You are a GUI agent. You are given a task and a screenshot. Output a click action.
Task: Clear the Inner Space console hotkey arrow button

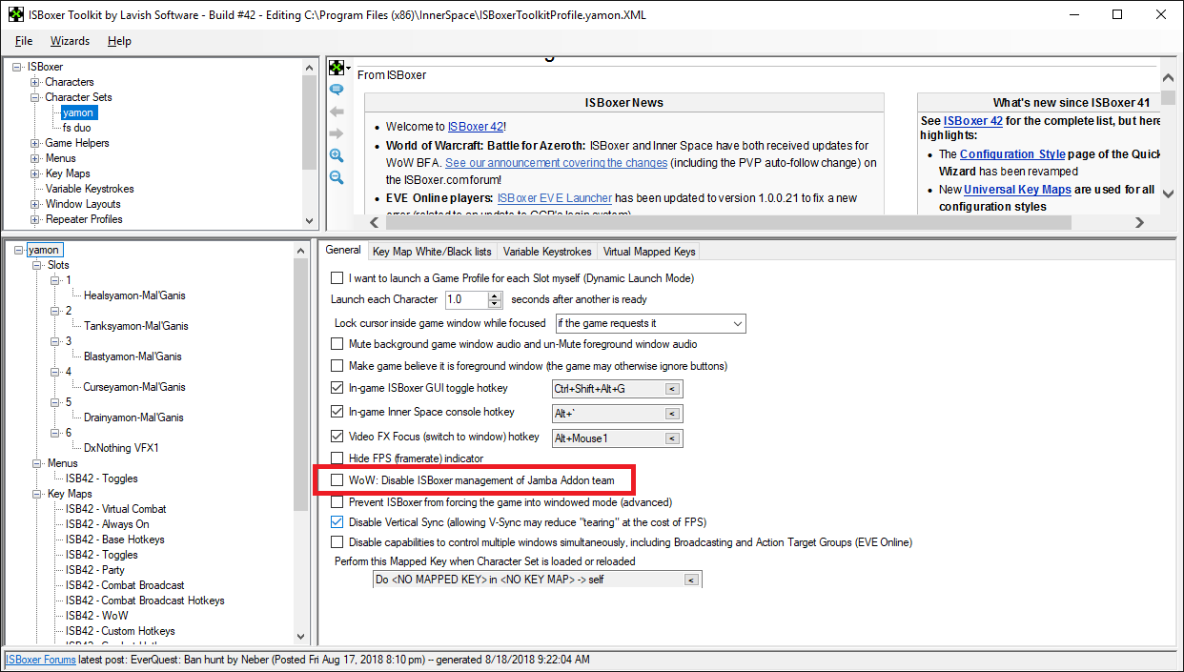(x=672, y=414)
